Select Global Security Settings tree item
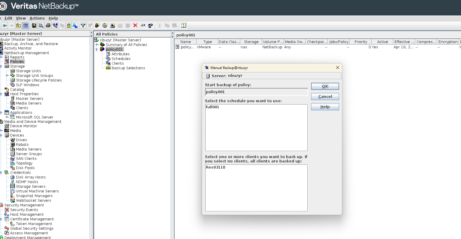 pyautogui.click(x=32, y=229)
